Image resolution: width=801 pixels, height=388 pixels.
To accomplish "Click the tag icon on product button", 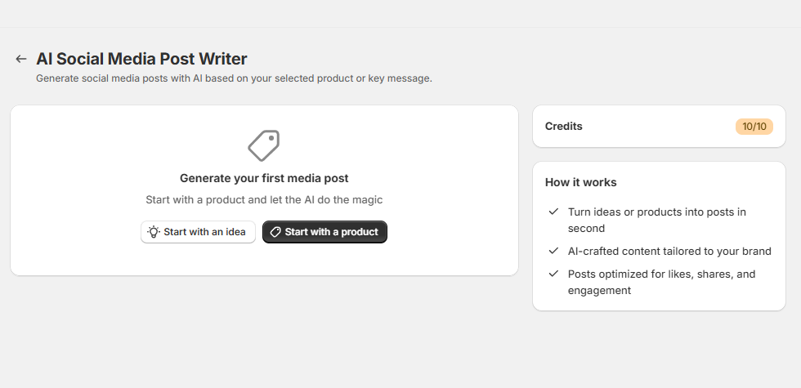I will click(x=275, y=232).
